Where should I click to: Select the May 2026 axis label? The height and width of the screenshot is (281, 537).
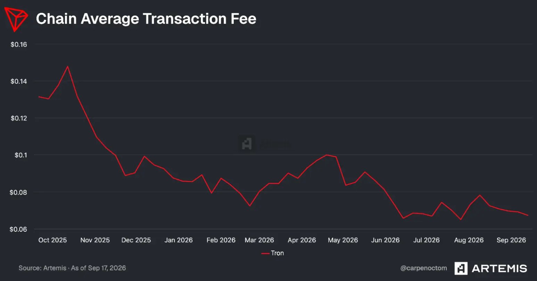pos(343,240)
